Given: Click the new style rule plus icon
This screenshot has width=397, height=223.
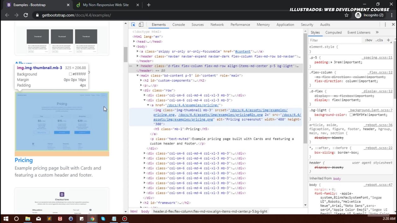Looking at the screenshot, I should 388,40.
